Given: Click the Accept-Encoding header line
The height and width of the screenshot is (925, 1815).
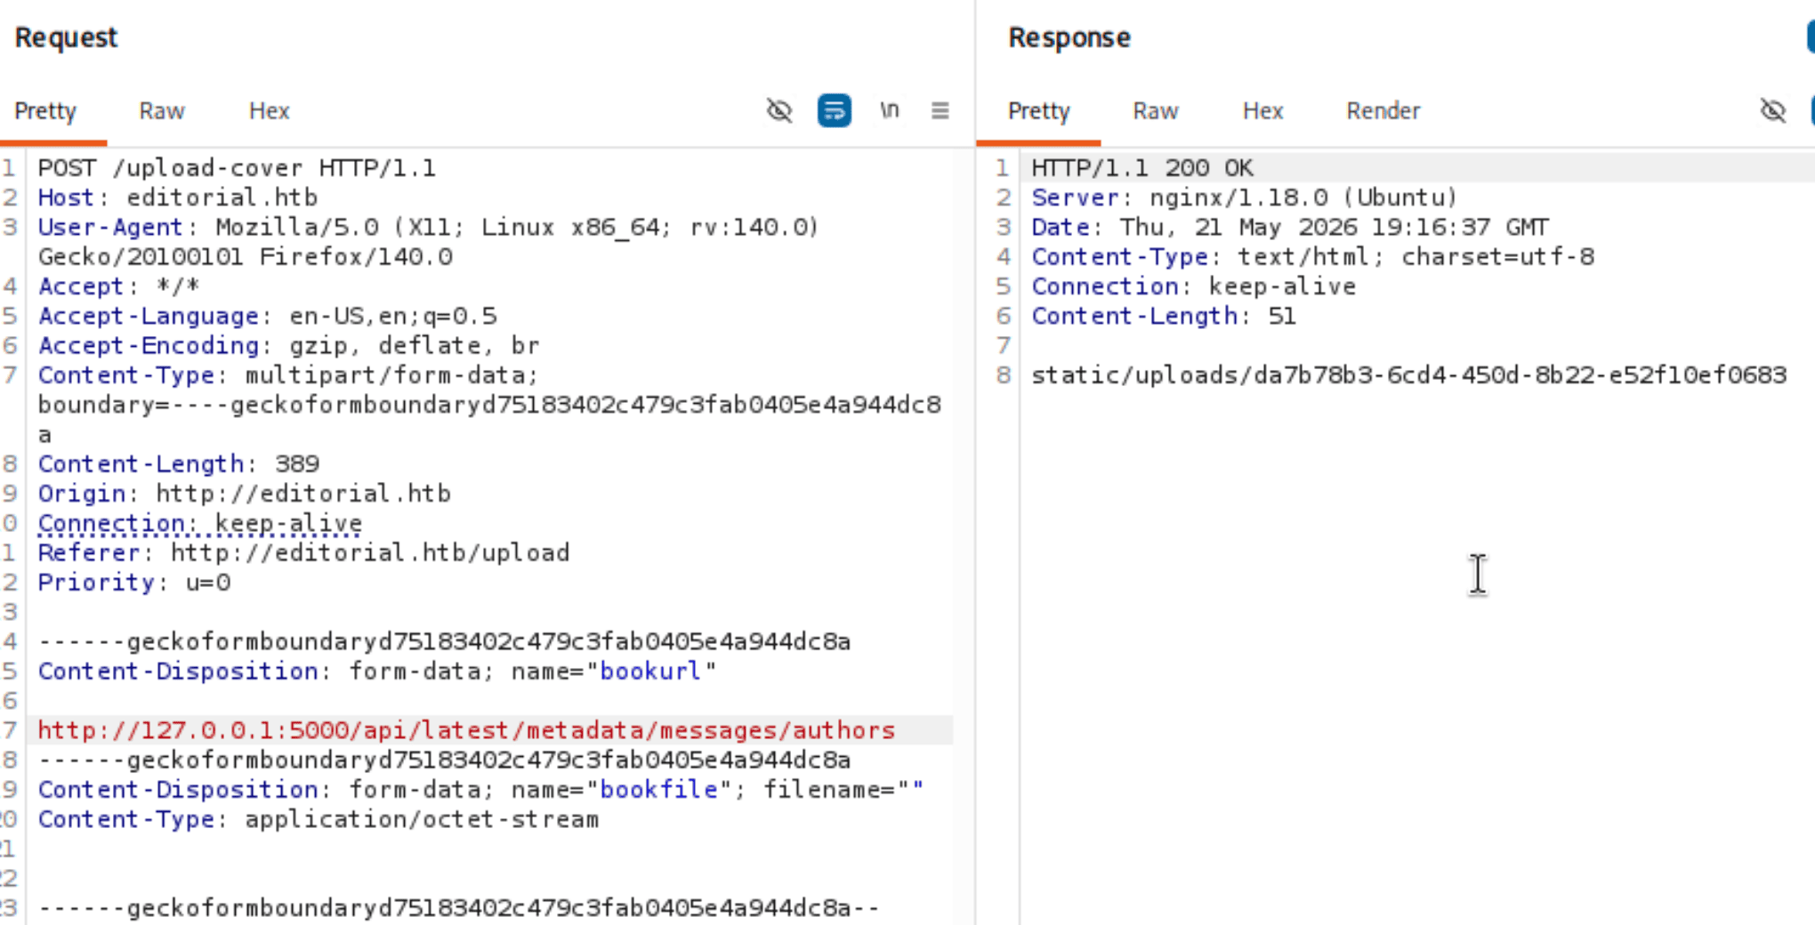Looking at the screenshot, I should point(288,345).
